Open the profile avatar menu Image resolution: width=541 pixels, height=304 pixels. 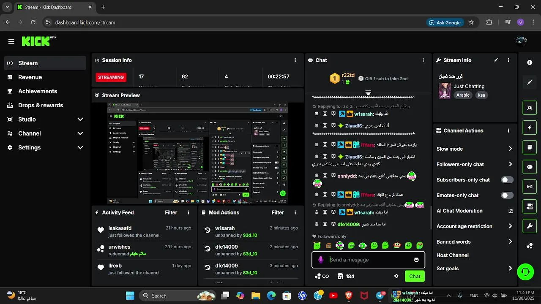click(521, 41)
